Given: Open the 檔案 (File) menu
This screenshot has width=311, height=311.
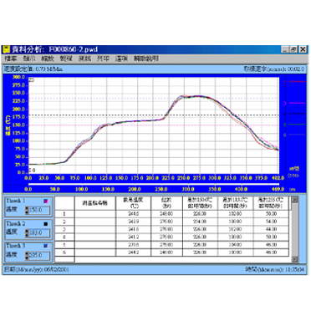Looking at the screenshot, I should point(11,59).
